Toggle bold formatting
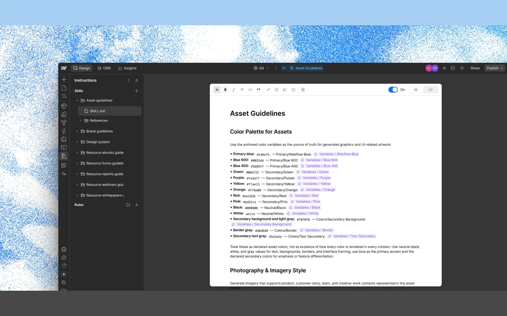507x316 pixels. (x=225, y=90)
